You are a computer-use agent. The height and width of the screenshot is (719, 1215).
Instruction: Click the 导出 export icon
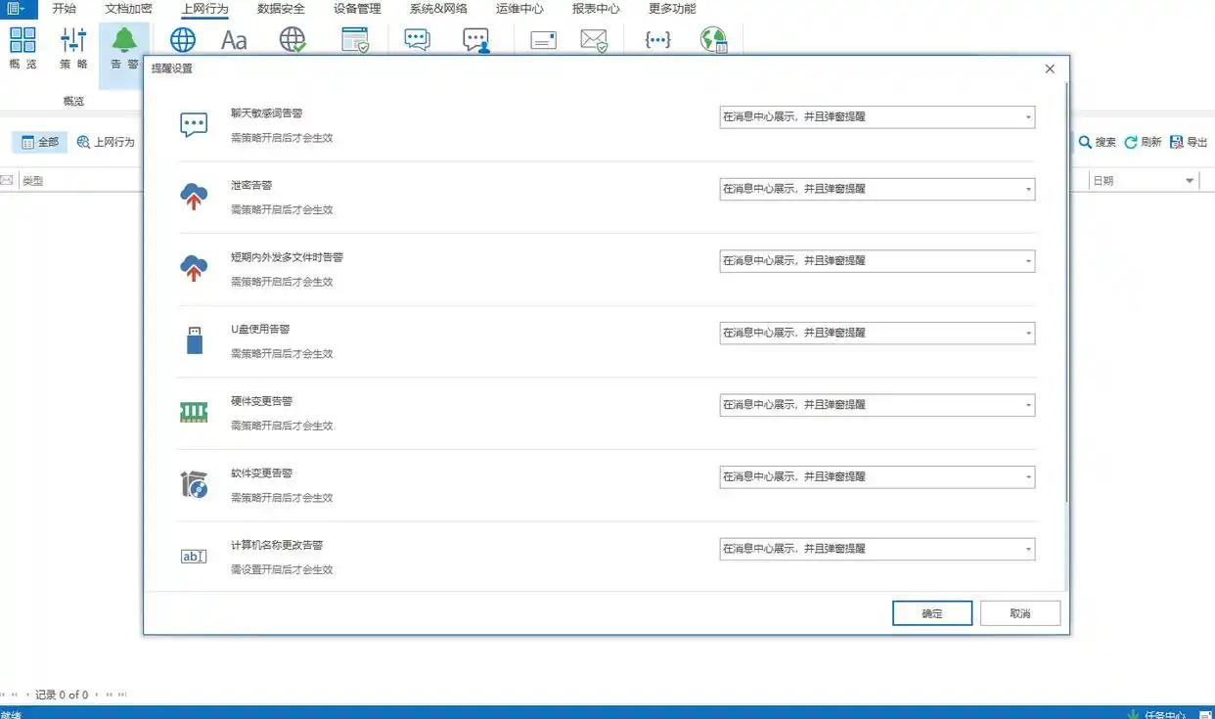click(x=1177, y=142)
